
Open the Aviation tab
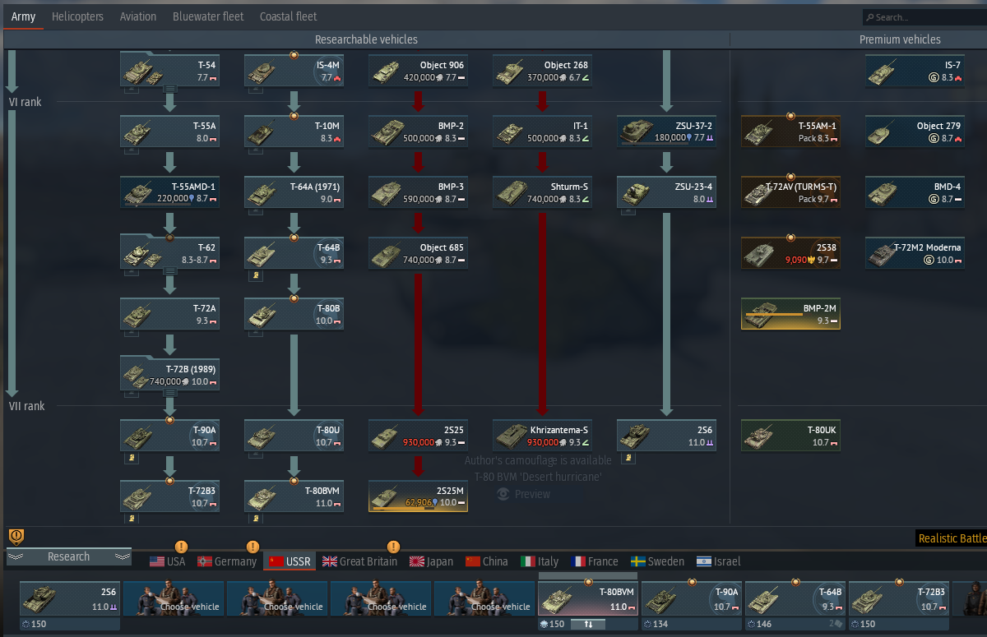pyautogui.click(x=138, y=16)
